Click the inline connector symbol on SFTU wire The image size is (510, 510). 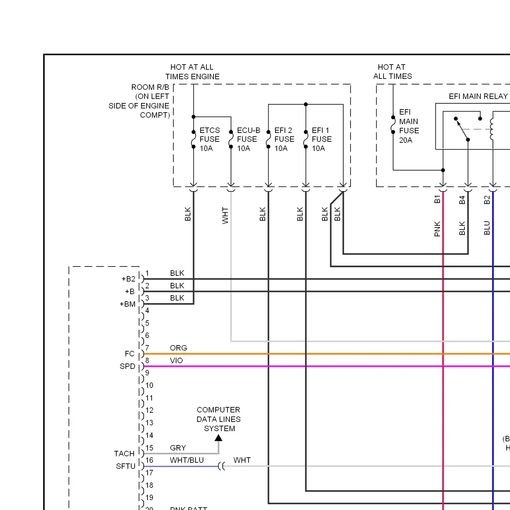pyautogui.click(x=221, y=466)
